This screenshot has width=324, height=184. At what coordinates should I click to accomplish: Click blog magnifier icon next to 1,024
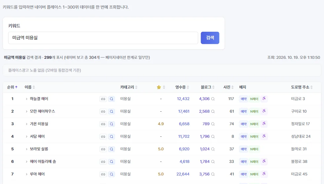[213, 149]
